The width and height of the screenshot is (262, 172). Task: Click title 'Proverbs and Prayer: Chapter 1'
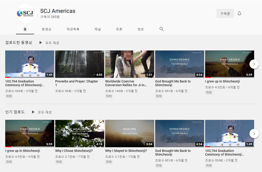[76, 83]
